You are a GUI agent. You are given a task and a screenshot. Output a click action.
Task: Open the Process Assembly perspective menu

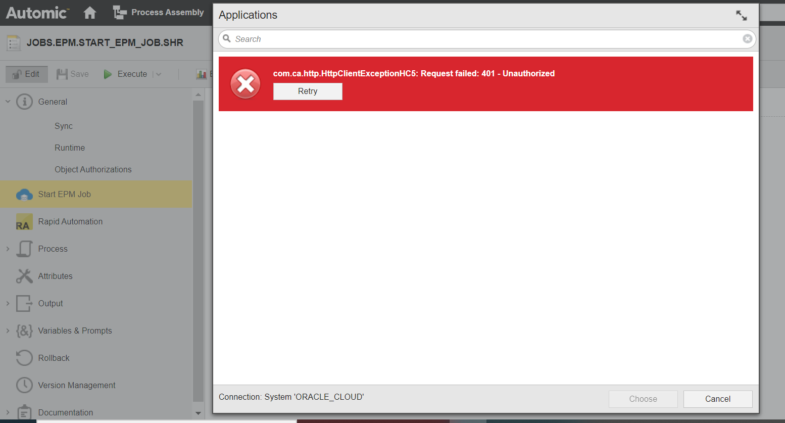pos(159,12)
